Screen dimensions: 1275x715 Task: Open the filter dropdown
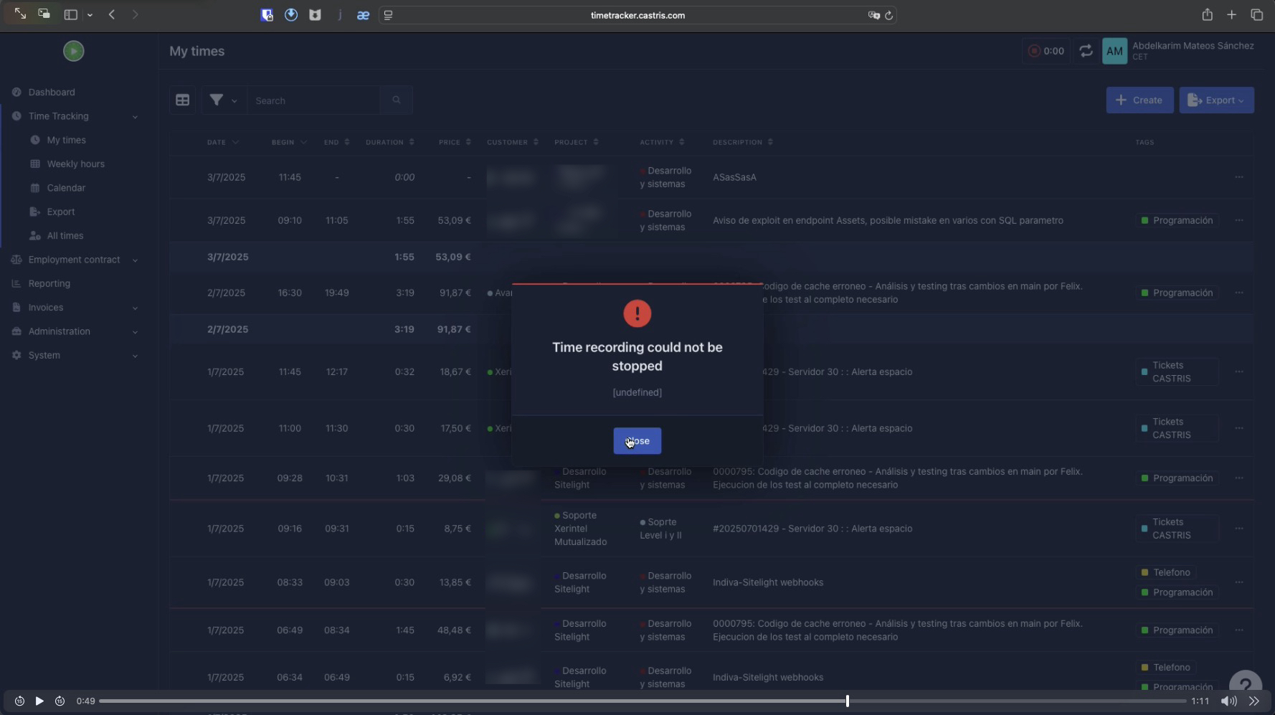pyautogui.click(x=222, y=100)
